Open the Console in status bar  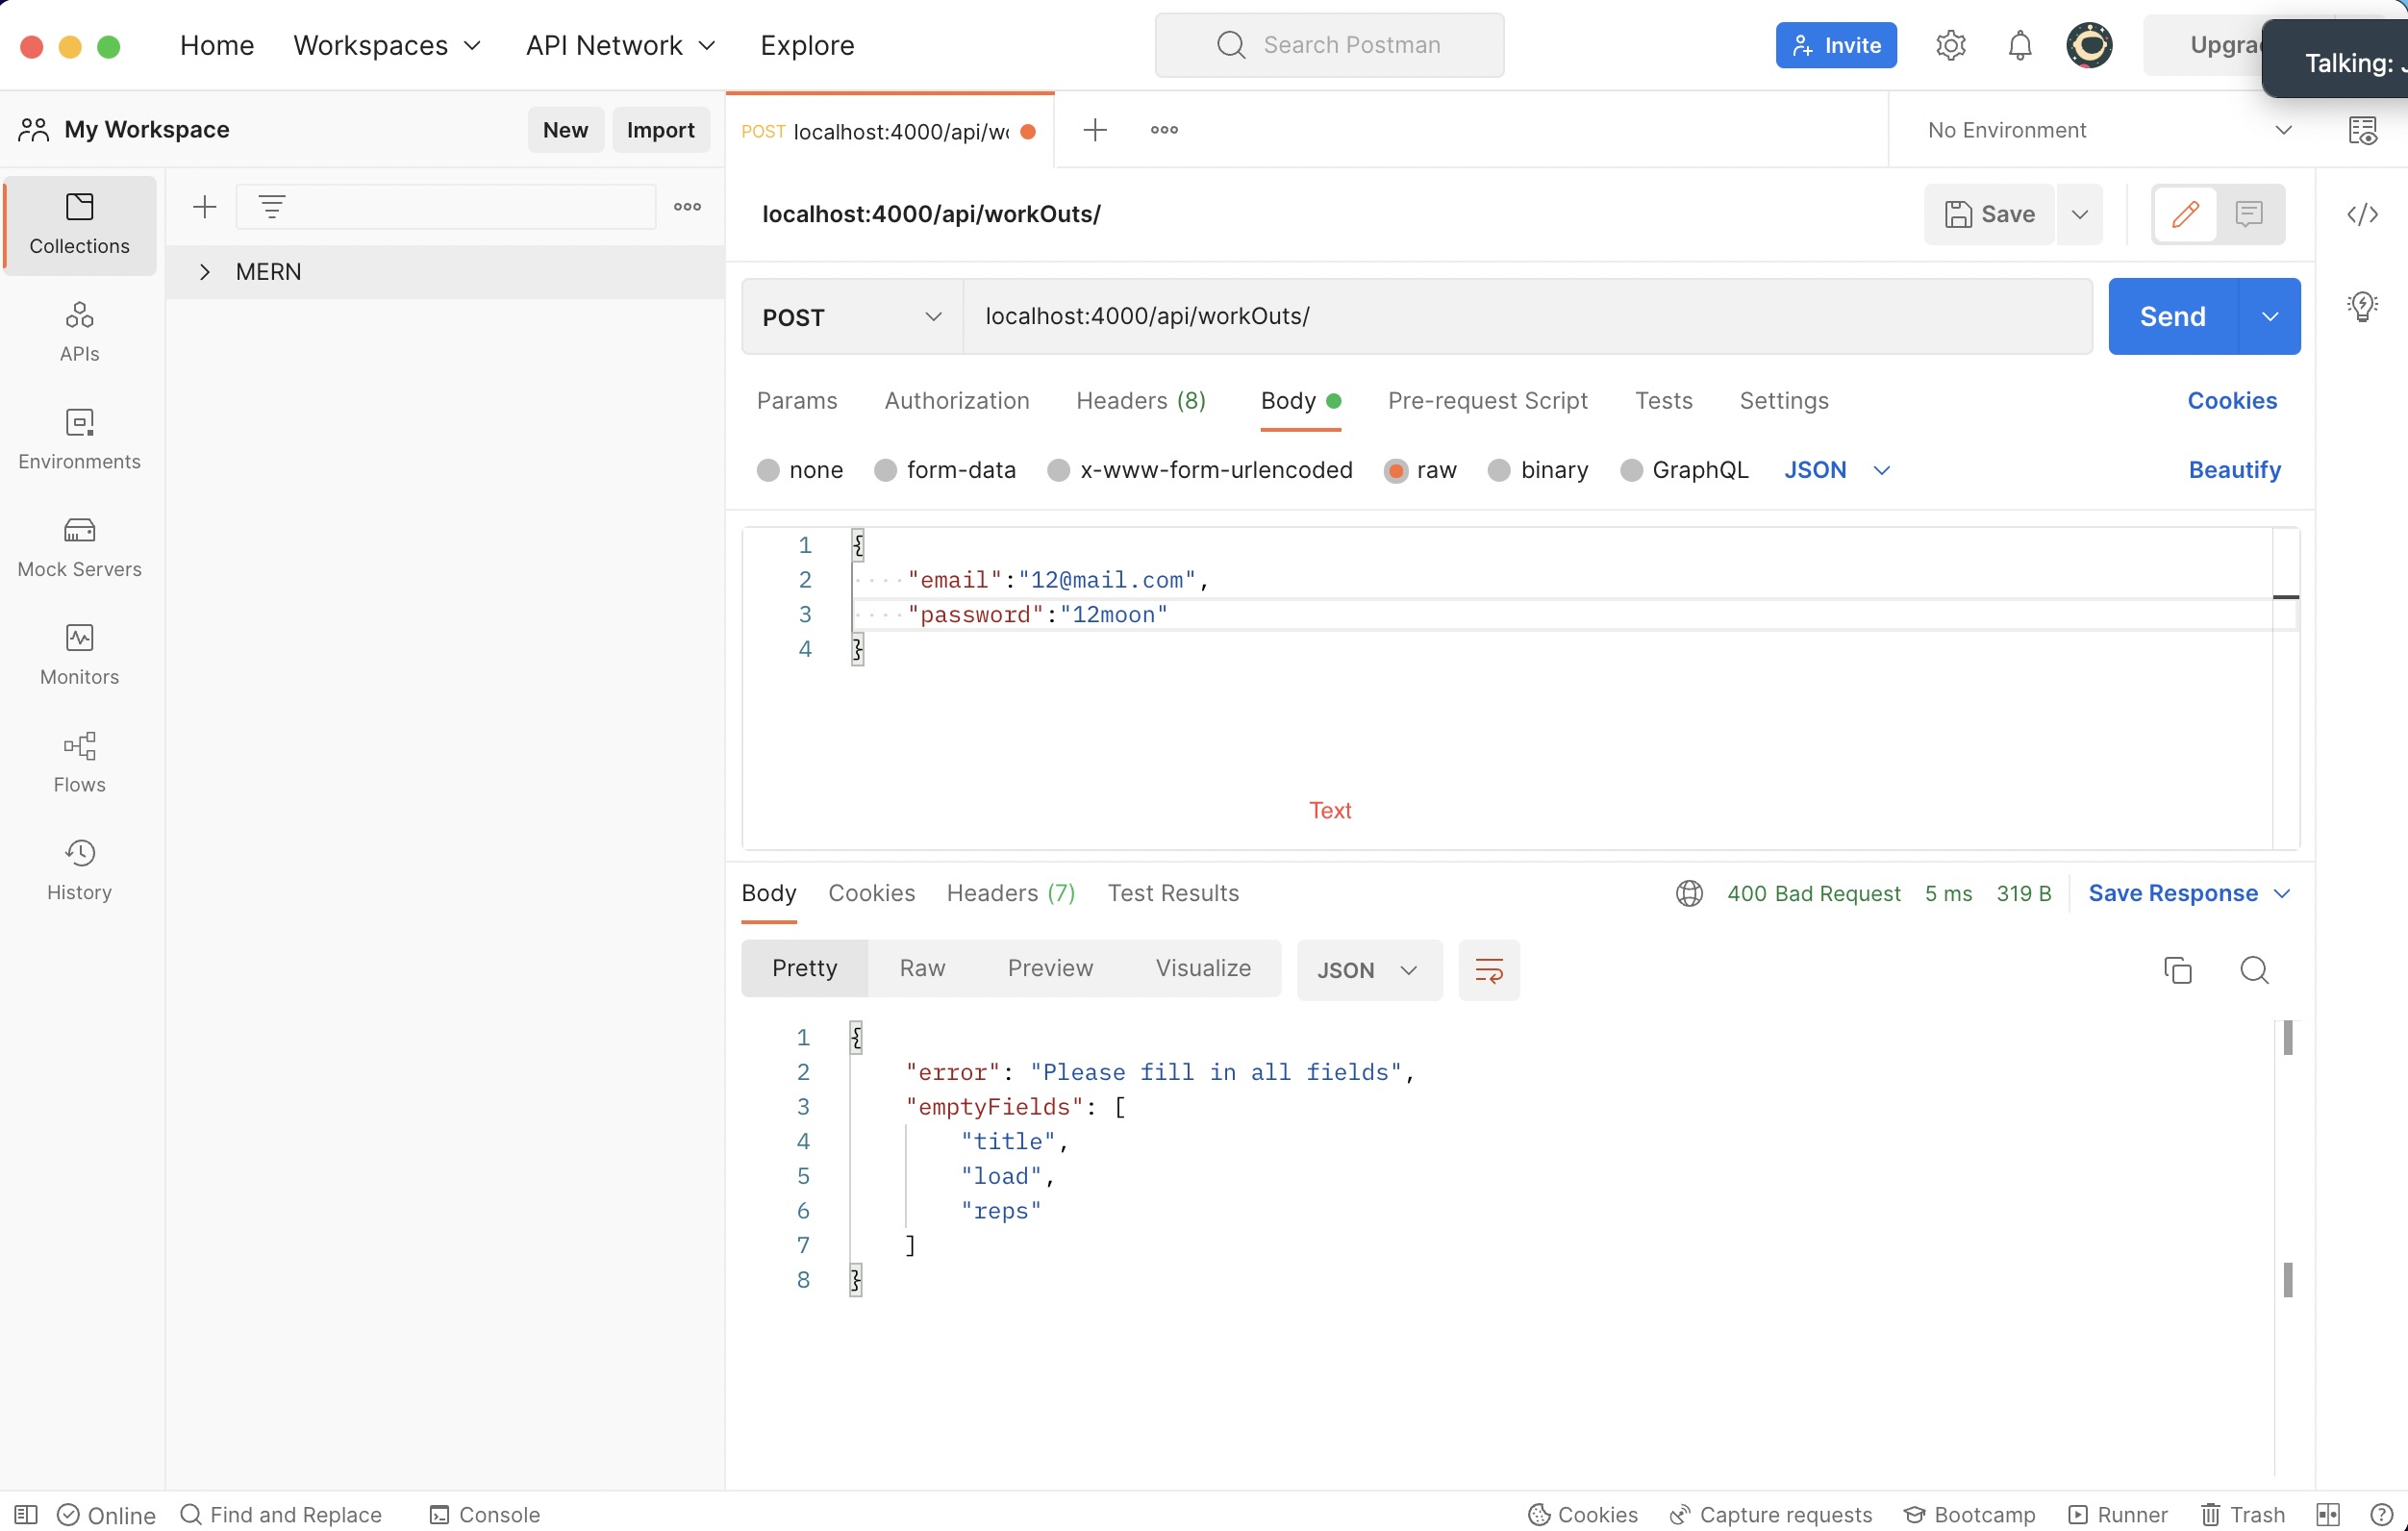click(x=484, y=1514)
